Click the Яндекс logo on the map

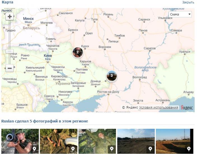[x=187, y=108]
